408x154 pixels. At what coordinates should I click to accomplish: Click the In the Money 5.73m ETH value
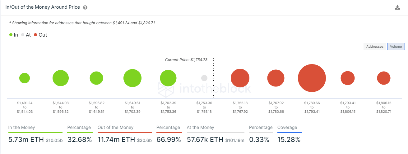(26, 140)
